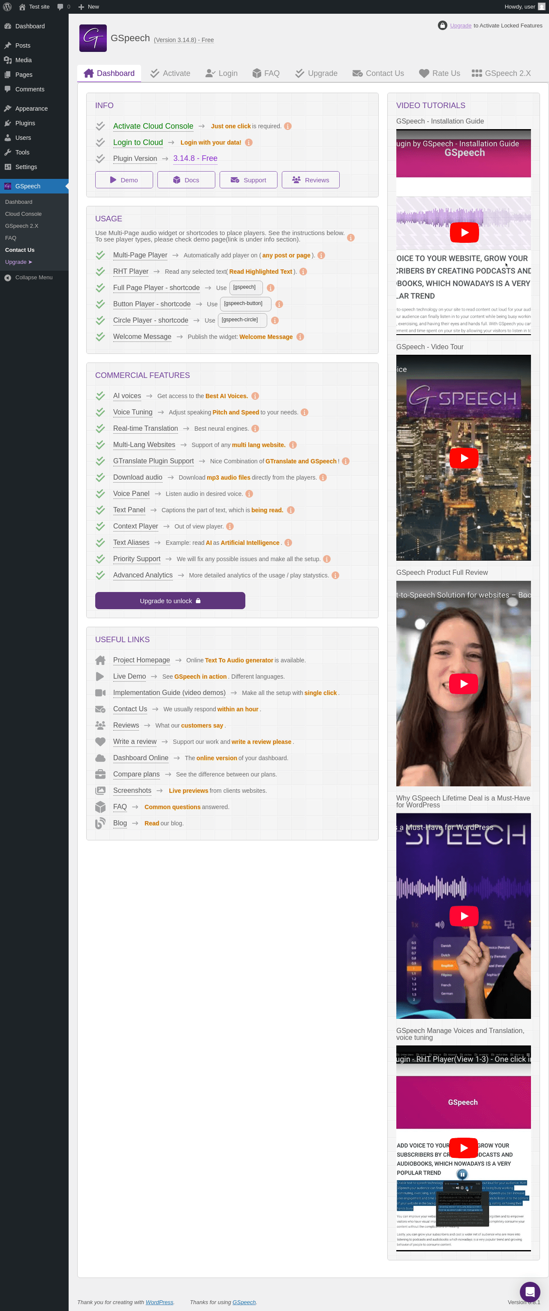Click the [gspeech] shortcode field
549x1311 pixels.
(x=246, y=287)
